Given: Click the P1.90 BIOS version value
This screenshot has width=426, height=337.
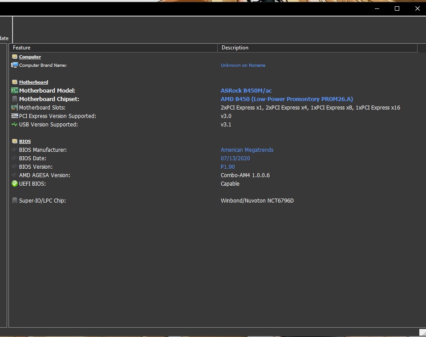Looking at the screenshot, I should click(227, 166).
